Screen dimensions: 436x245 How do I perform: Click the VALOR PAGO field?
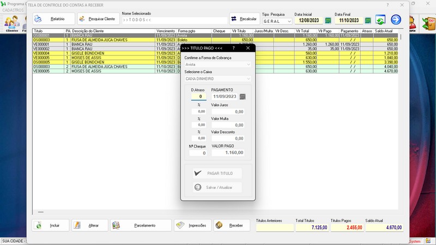[x=227, y=154]
